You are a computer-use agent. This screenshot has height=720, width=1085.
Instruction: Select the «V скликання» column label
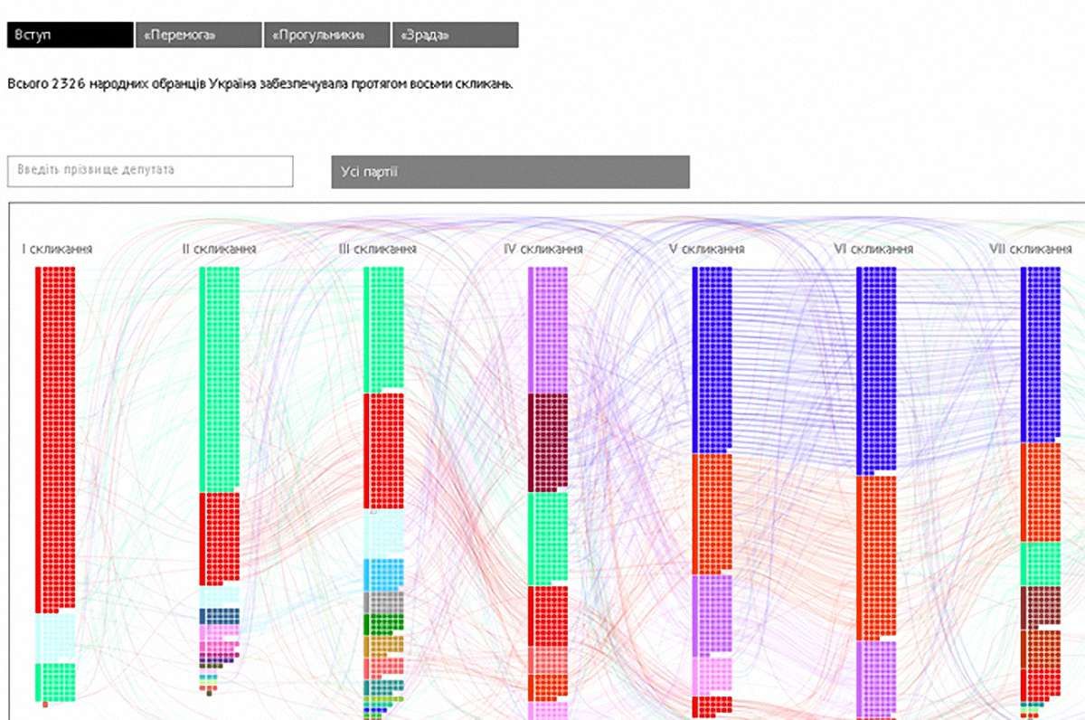707,249
